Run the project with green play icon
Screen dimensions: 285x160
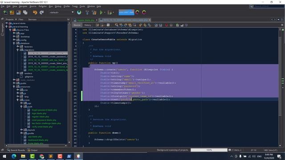point(101,12)
